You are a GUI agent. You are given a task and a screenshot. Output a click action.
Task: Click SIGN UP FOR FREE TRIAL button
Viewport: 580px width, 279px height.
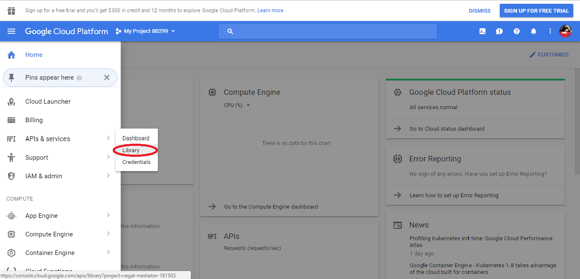[x=536, y=11]
